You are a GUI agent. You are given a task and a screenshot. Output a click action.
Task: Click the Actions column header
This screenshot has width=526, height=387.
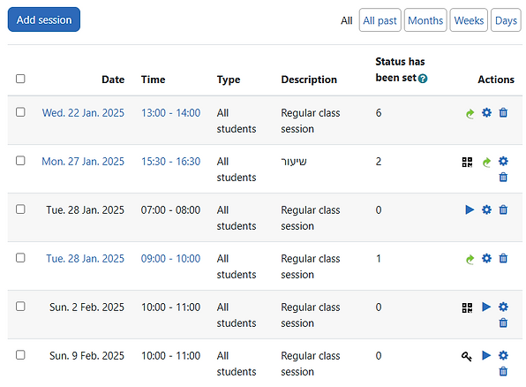[x=496, y=80]
